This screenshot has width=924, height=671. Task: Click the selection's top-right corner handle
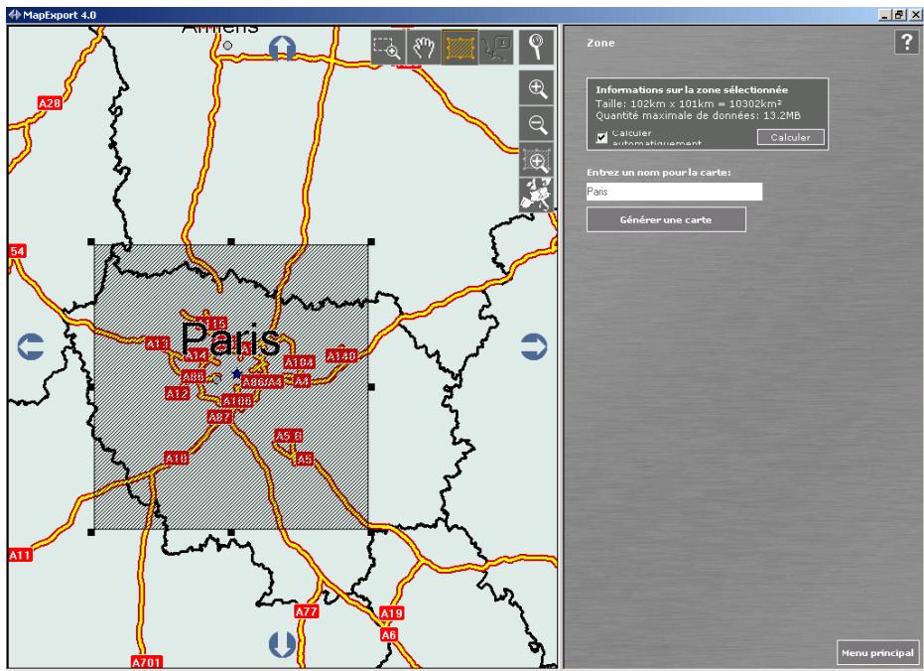click(x=371, y=241)
